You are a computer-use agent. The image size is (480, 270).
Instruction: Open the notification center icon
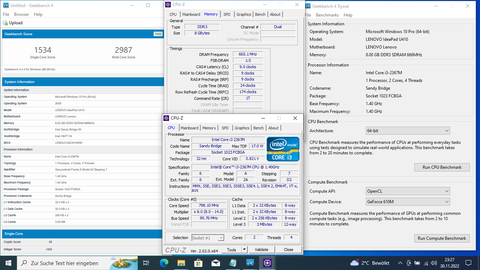pos(468,263)
